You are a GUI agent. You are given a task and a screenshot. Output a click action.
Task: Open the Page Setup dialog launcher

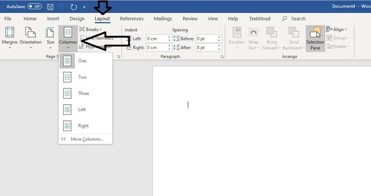pyautogui.click(x=119, y=57)
